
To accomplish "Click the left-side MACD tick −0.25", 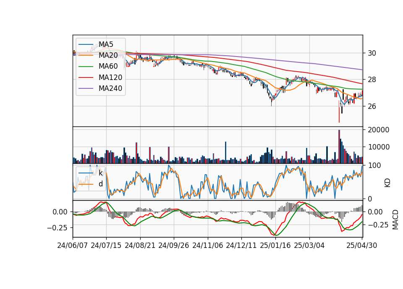I will [x=57, y=228].
